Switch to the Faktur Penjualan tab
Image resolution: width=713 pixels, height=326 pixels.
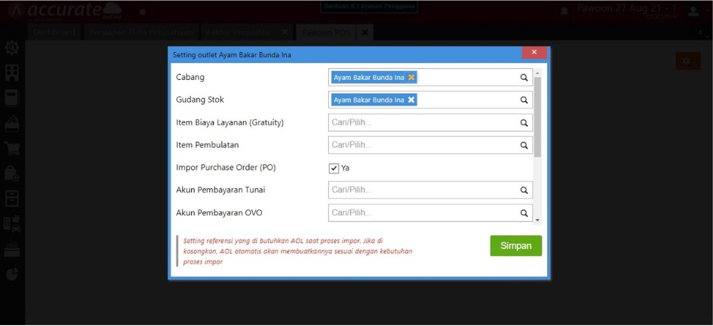pyautogui.click(x=239, y=32)
